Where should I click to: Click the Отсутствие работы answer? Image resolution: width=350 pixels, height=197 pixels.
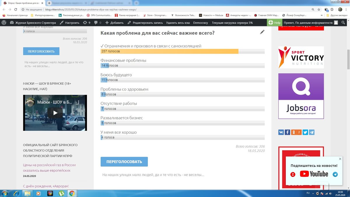119,103
